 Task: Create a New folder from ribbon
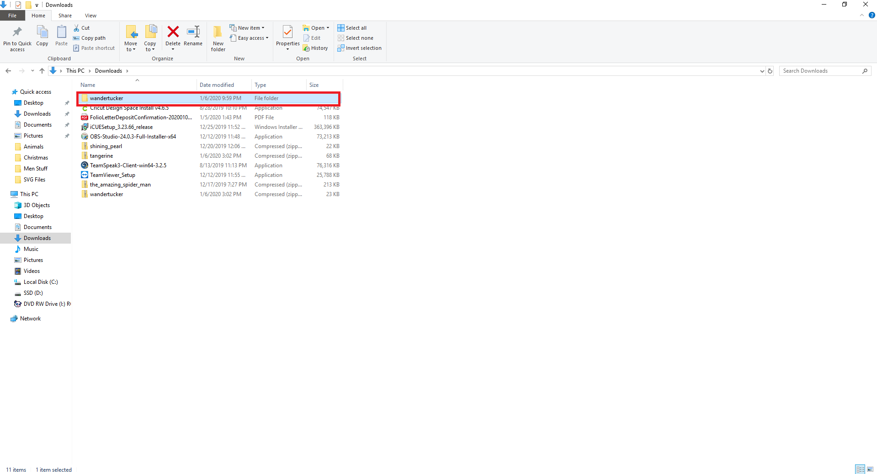point(218,38)
